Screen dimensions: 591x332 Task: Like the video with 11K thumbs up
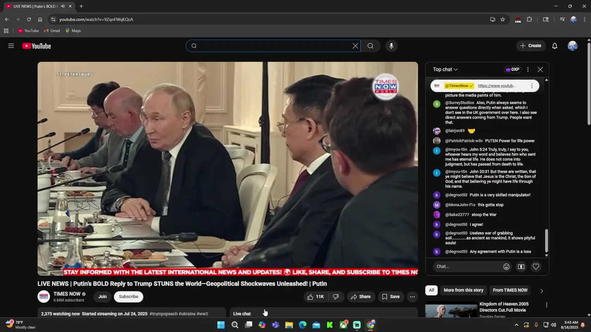[x=316, y=296]
